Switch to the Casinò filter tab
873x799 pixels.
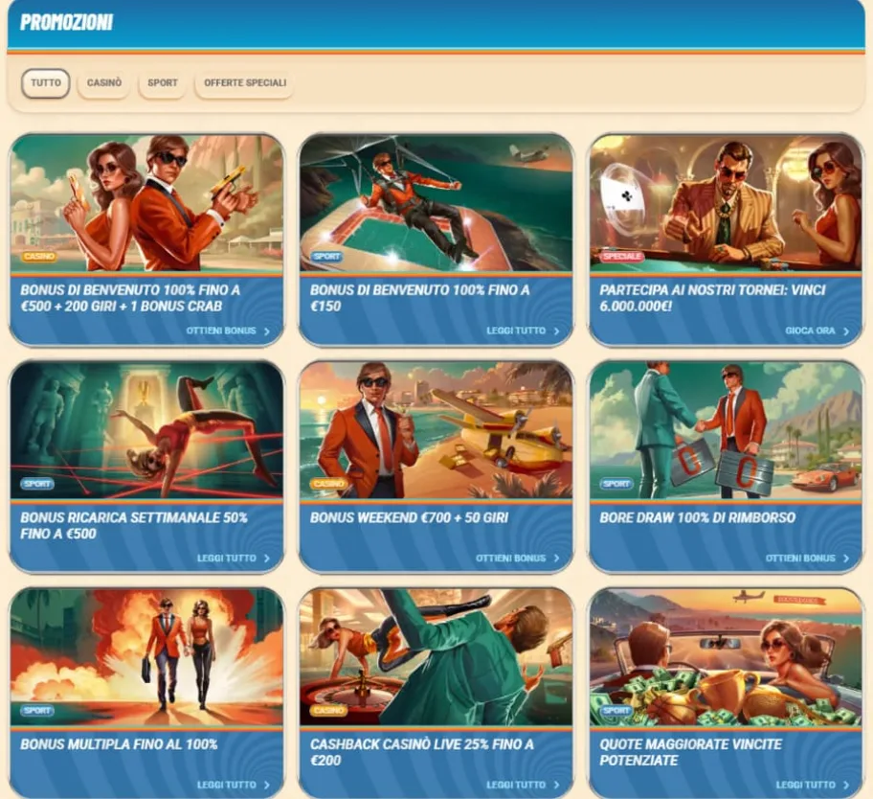[x=104, y=83]
